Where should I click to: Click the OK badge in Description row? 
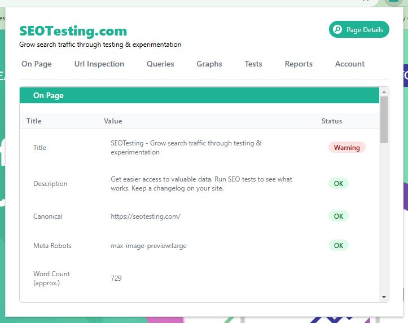[338, 183]
